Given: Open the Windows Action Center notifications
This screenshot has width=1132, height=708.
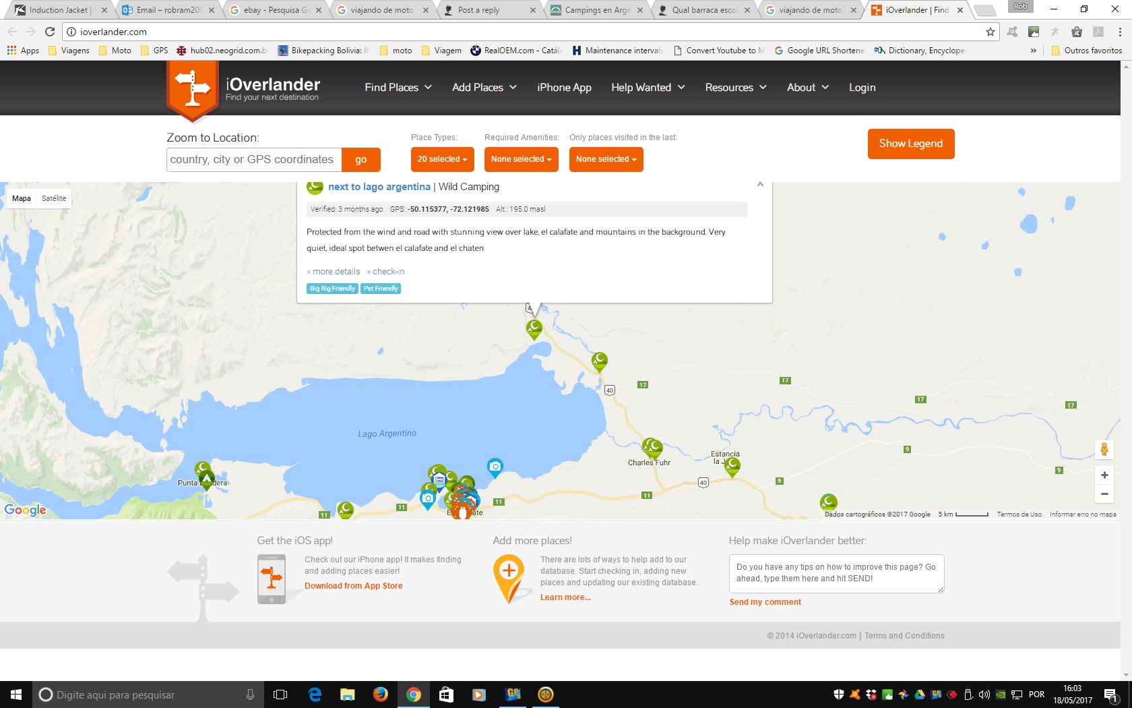Looking at the screenshot, I should click(1112, 695).
